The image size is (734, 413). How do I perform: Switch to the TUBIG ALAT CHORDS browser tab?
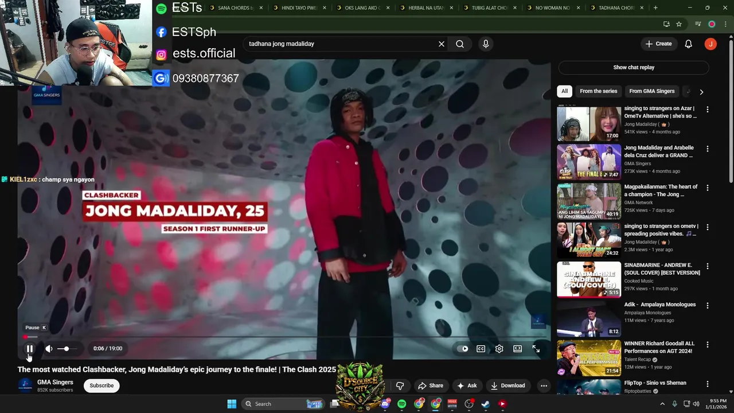tap(489, 8)
